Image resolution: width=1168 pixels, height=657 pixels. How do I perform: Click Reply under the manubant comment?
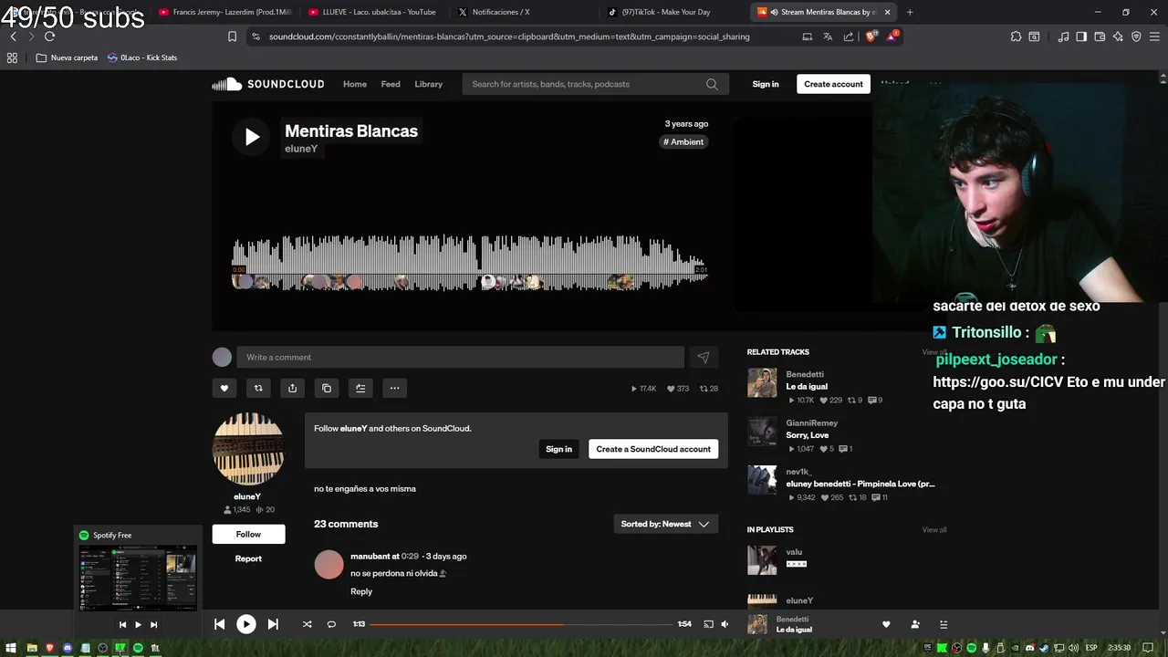pyautogui.click(x=361, y=591)
